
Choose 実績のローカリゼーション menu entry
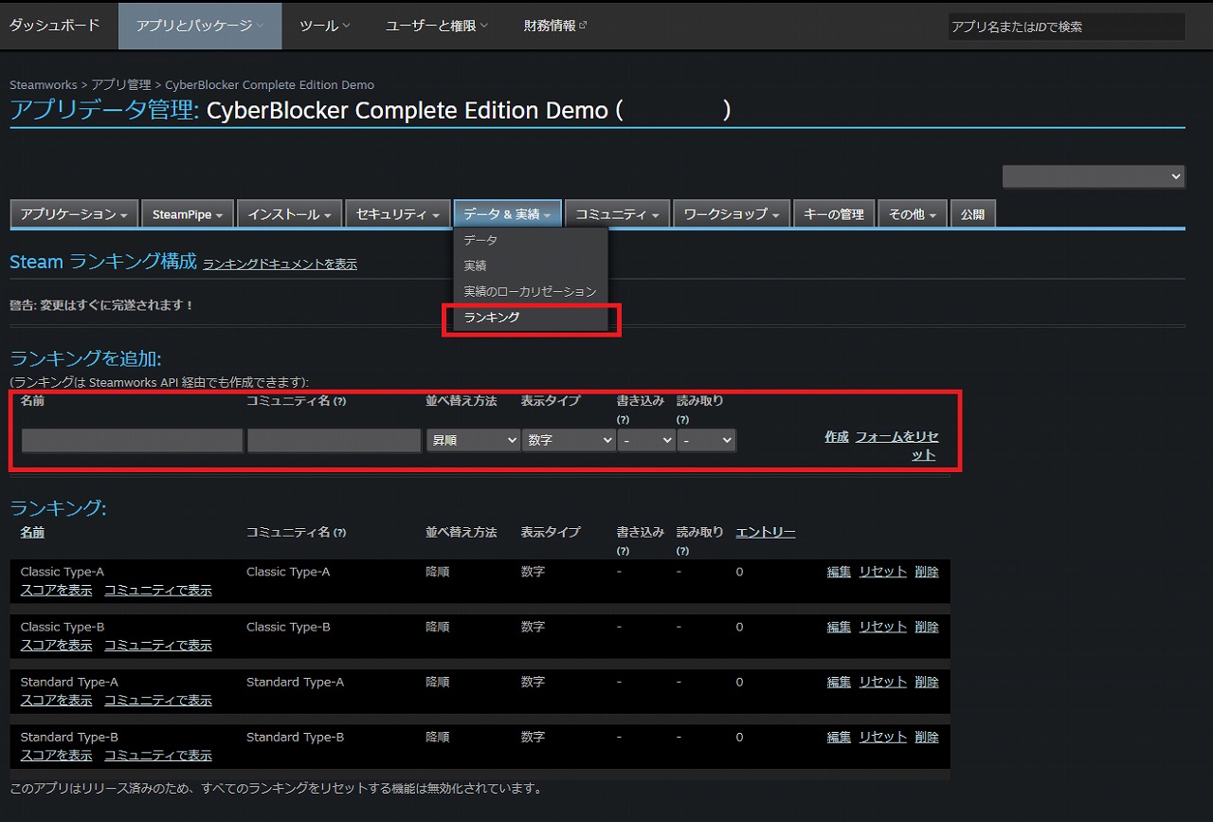[x=531, y=292]
